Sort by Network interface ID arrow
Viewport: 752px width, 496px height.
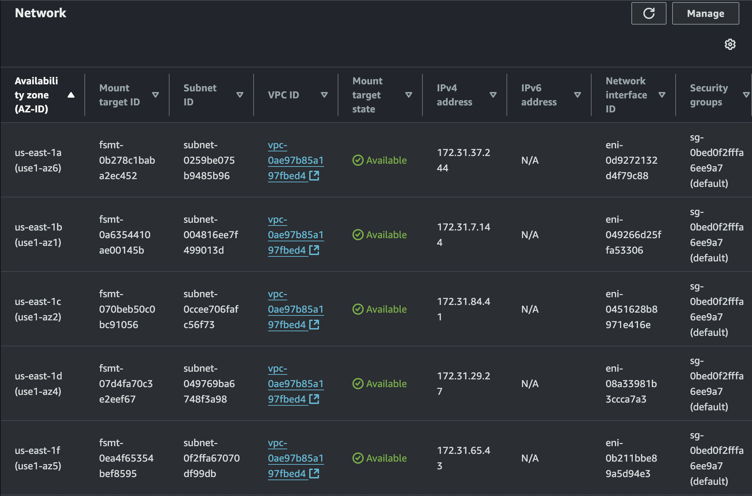(662, 95)
